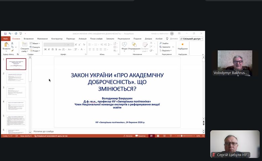Screen dimensions: 262x161
Task: Open the Animation (Анімація) ribbon tab
Action: pyautogui.click(x=82, y=38)
